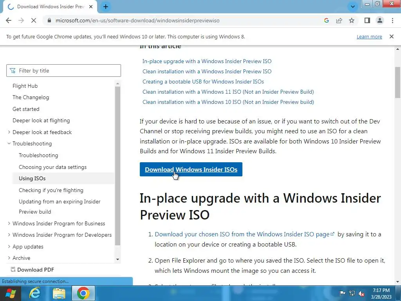Launch Internet Explorer from the taskbar
This screenshot has width=401, height=301.
(x=35, y=293)
